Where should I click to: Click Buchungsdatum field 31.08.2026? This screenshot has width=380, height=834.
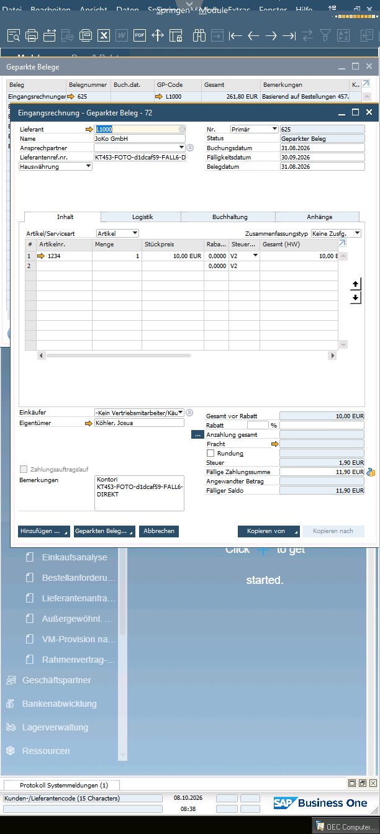pos(322,148)
